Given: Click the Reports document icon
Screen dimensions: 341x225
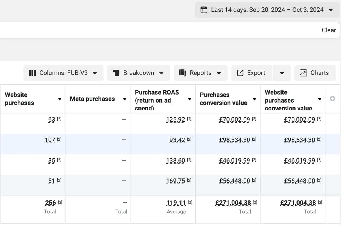Looking at the screenshot, I should [182, 73].
